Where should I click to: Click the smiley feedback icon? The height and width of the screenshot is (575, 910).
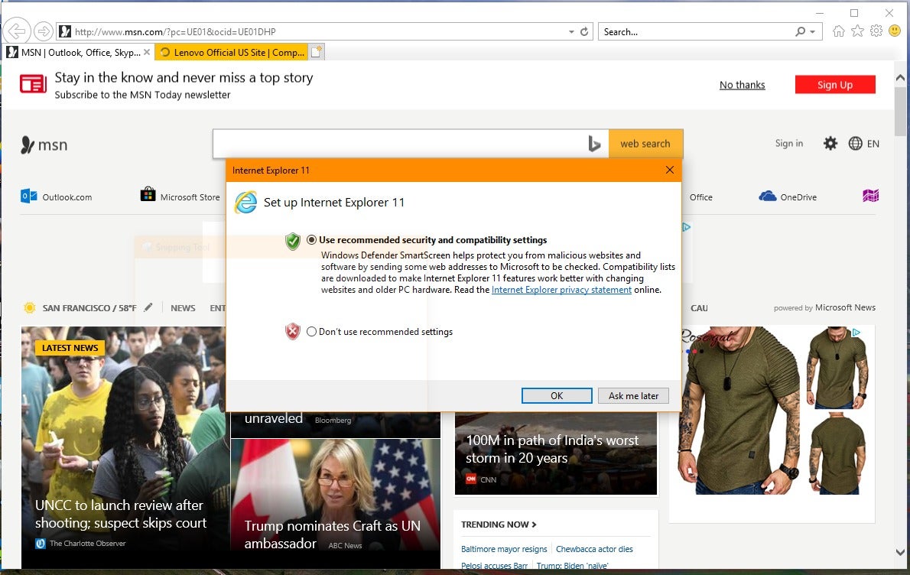(x=895, y=31)
